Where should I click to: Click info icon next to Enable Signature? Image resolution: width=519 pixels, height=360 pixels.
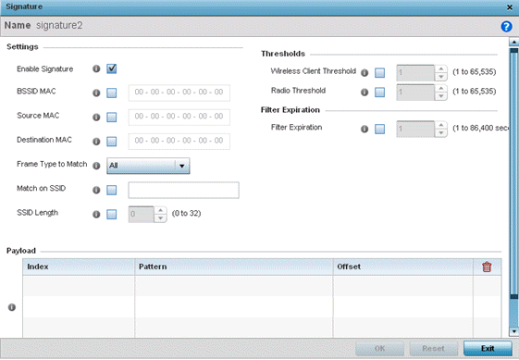point(96,68)
